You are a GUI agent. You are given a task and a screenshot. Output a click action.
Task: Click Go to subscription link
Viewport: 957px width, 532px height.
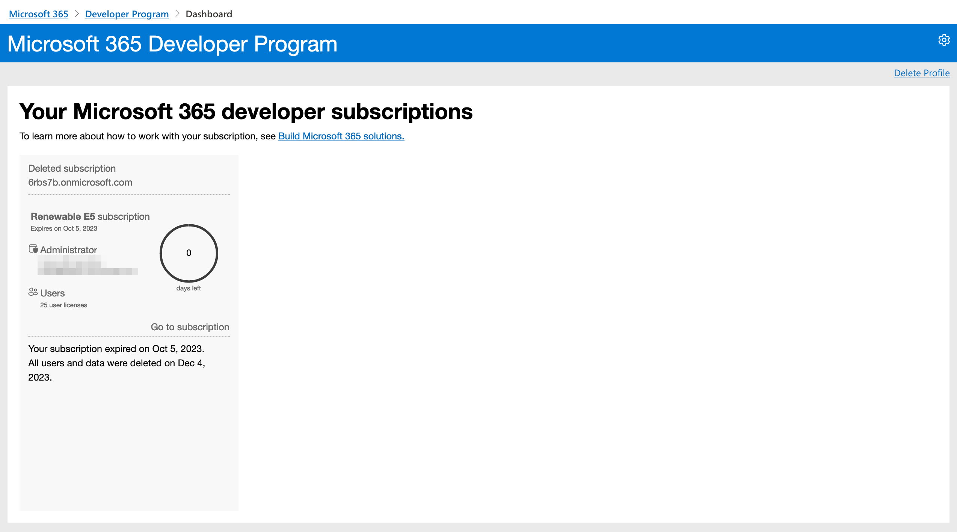click(x=190, y=327)
